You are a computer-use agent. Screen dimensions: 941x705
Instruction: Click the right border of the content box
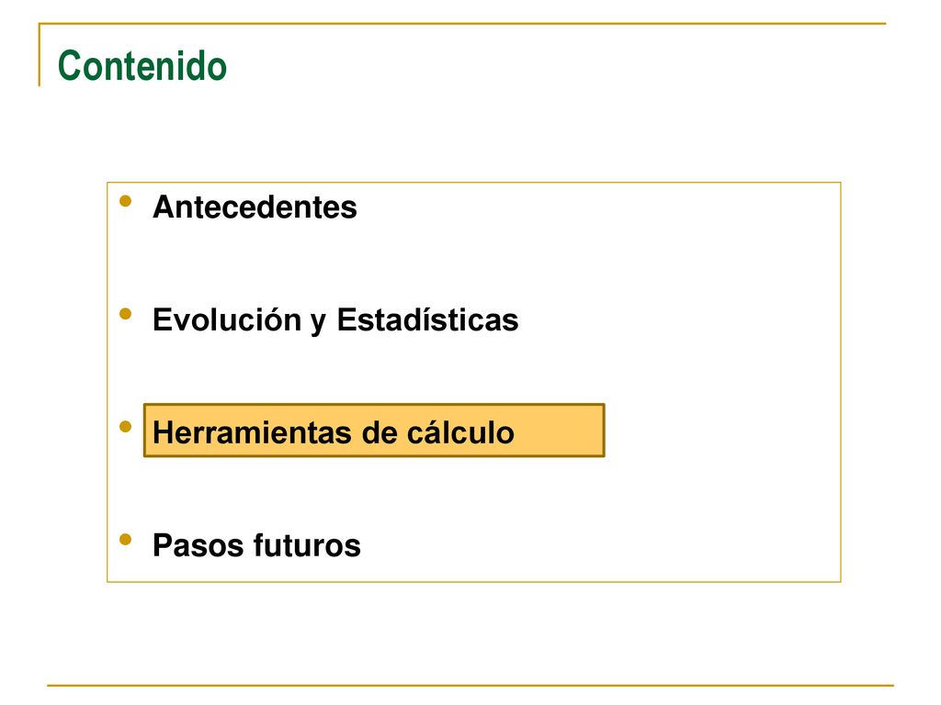841,382
